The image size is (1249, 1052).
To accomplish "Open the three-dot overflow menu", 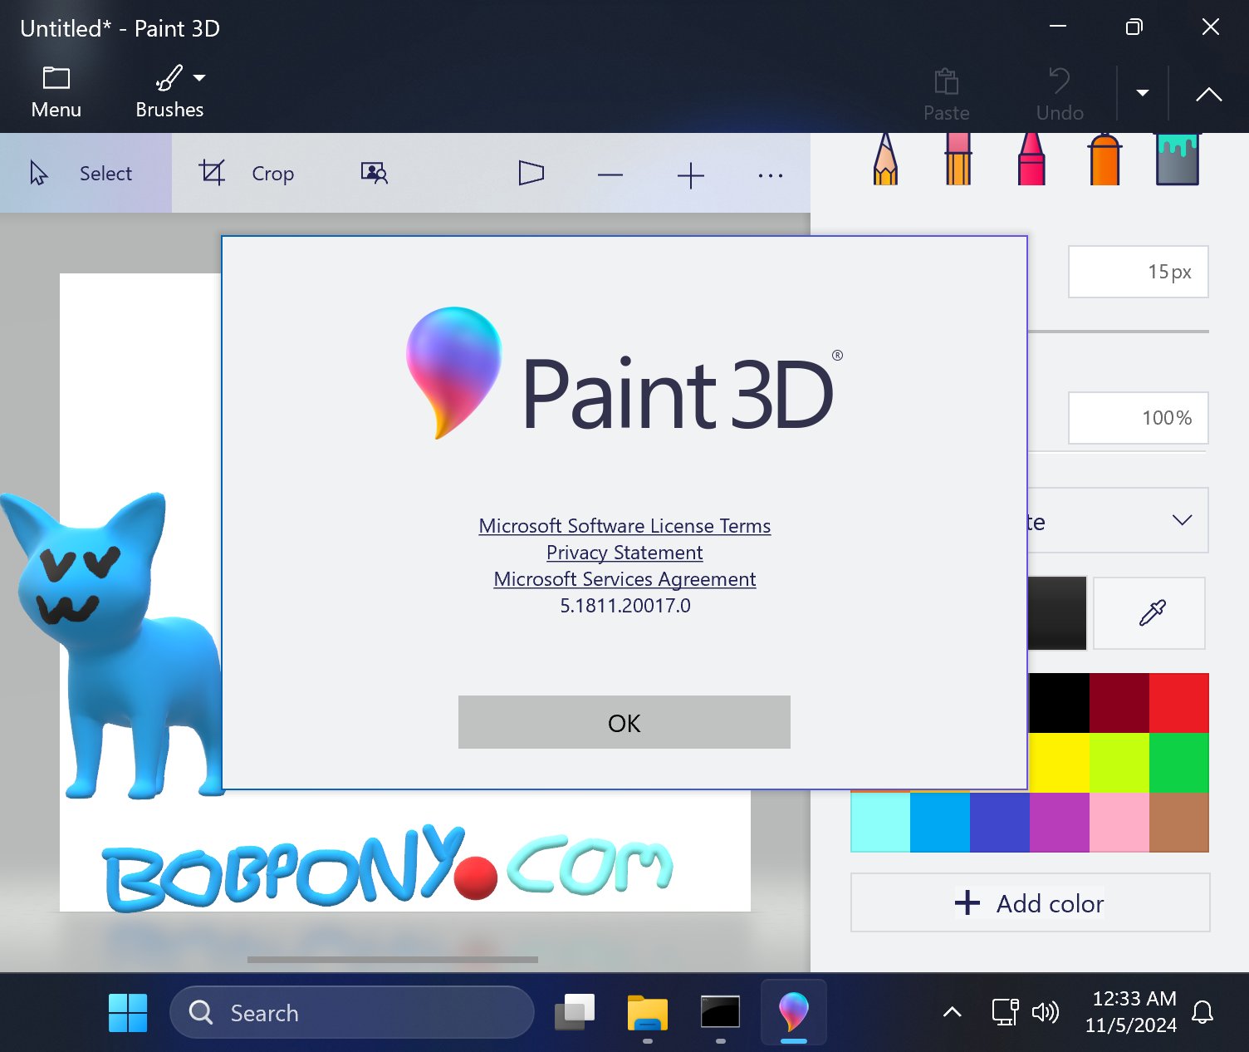I will click(x=769, y=175).
